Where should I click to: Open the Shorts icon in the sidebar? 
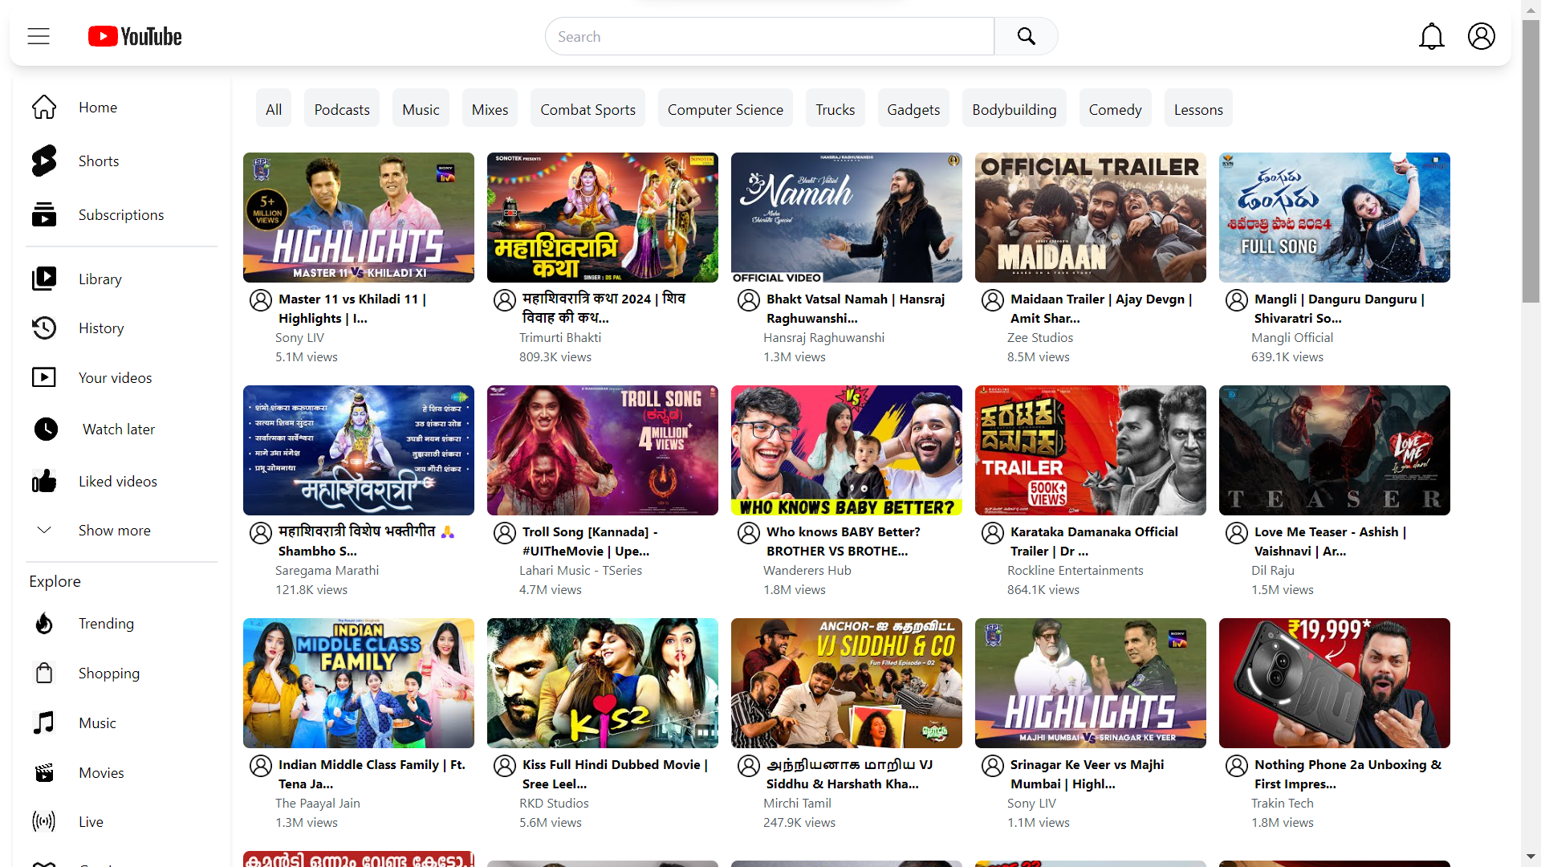[x=44, y=161]
